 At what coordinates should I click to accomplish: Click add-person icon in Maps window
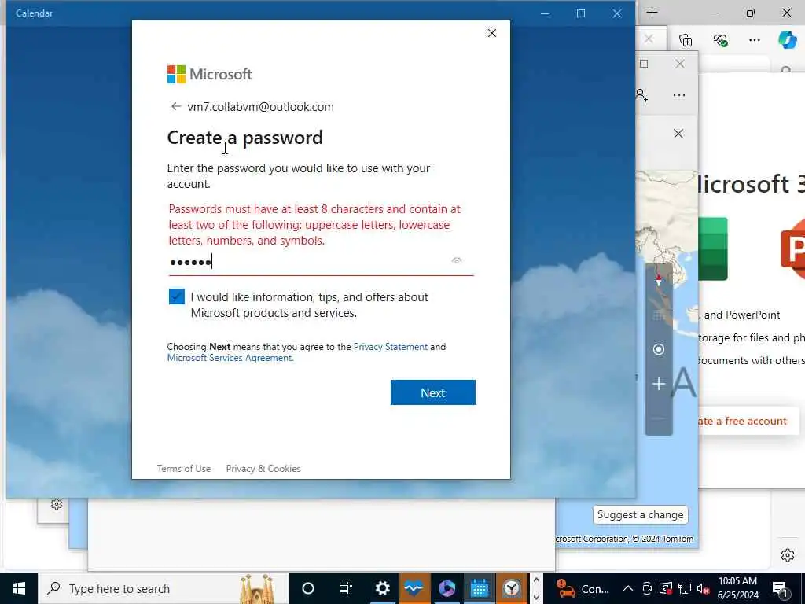pyautogui.click(x=641, y=95)
